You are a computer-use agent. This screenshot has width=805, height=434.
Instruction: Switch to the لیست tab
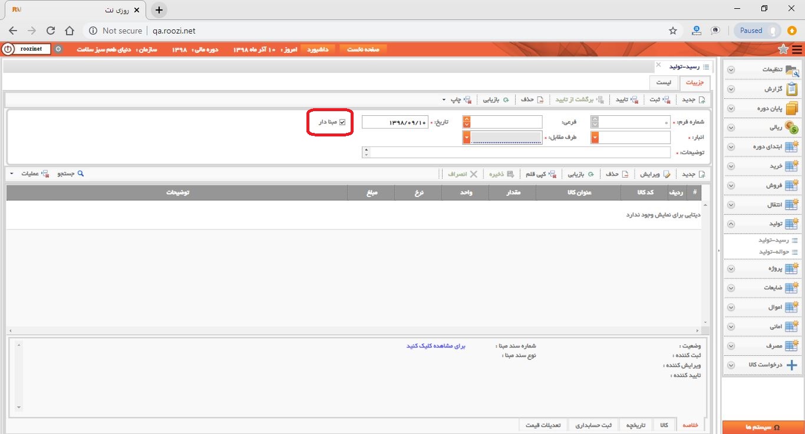(664, 83)
